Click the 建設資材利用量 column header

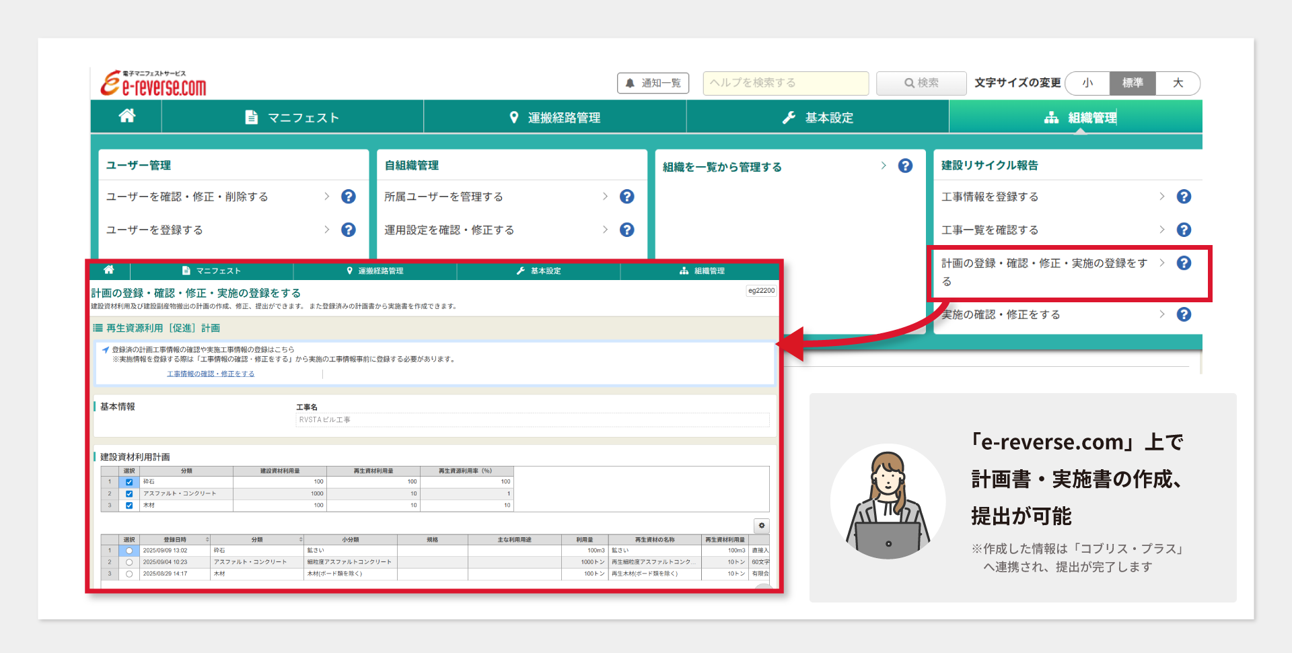[x=280, y=471]
